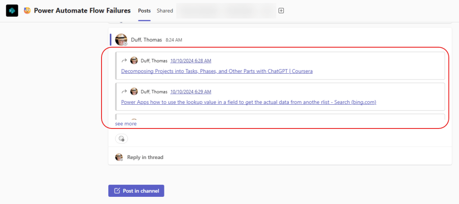Click Duff, Thomas avatar on main post

(x=121, y=40)
